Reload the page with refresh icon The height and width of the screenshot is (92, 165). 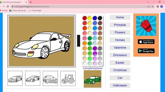[8, 6]
